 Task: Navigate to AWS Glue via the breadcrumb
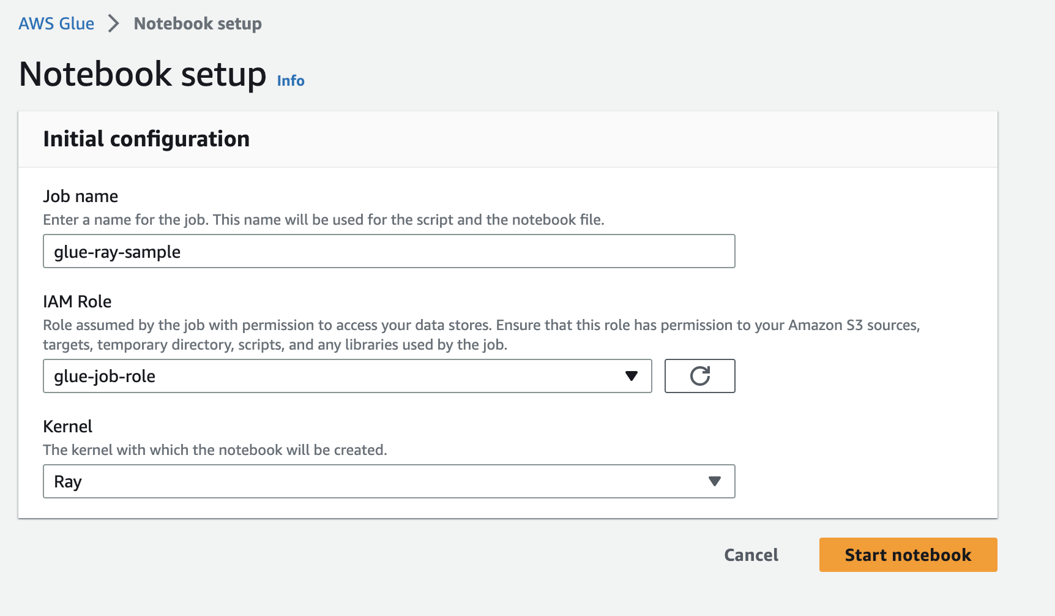(56, 23)
